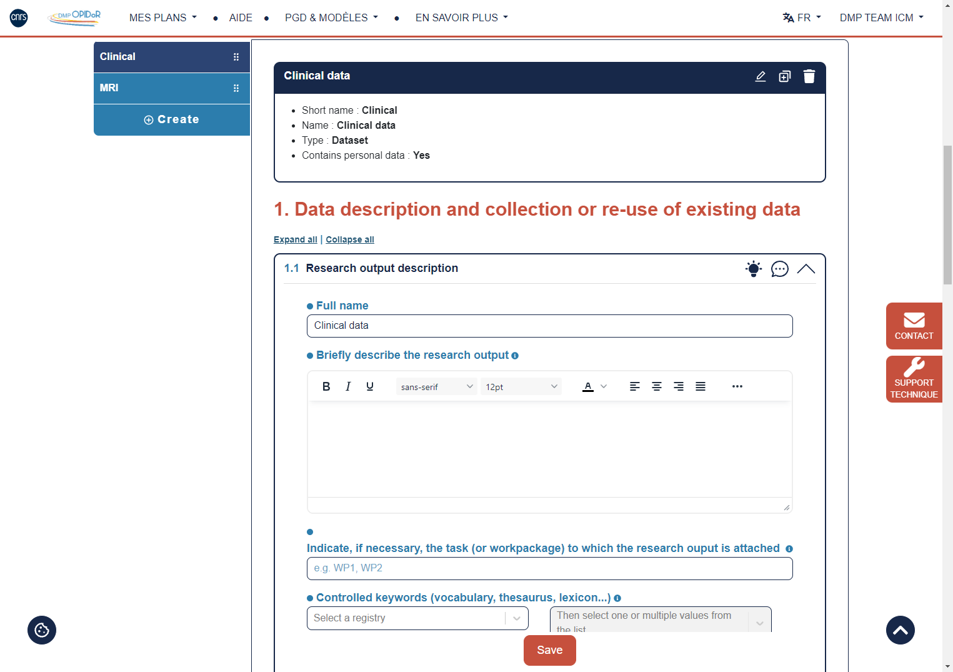This screenshot has height=672, width=953.
Task: Click the Expand all link
Action: point(296,239)
